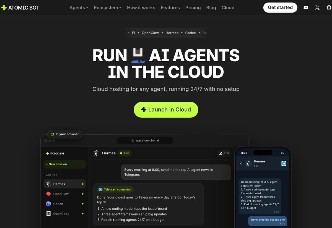
Task: Select the Codex agent row
Action: coord(65,204)
